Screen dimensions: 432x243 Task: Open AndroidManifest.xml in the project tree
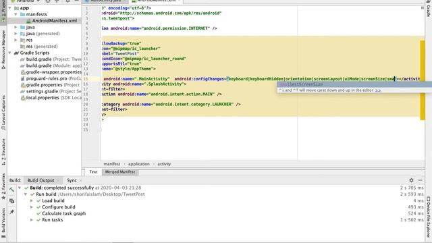(x=54, y=21)
